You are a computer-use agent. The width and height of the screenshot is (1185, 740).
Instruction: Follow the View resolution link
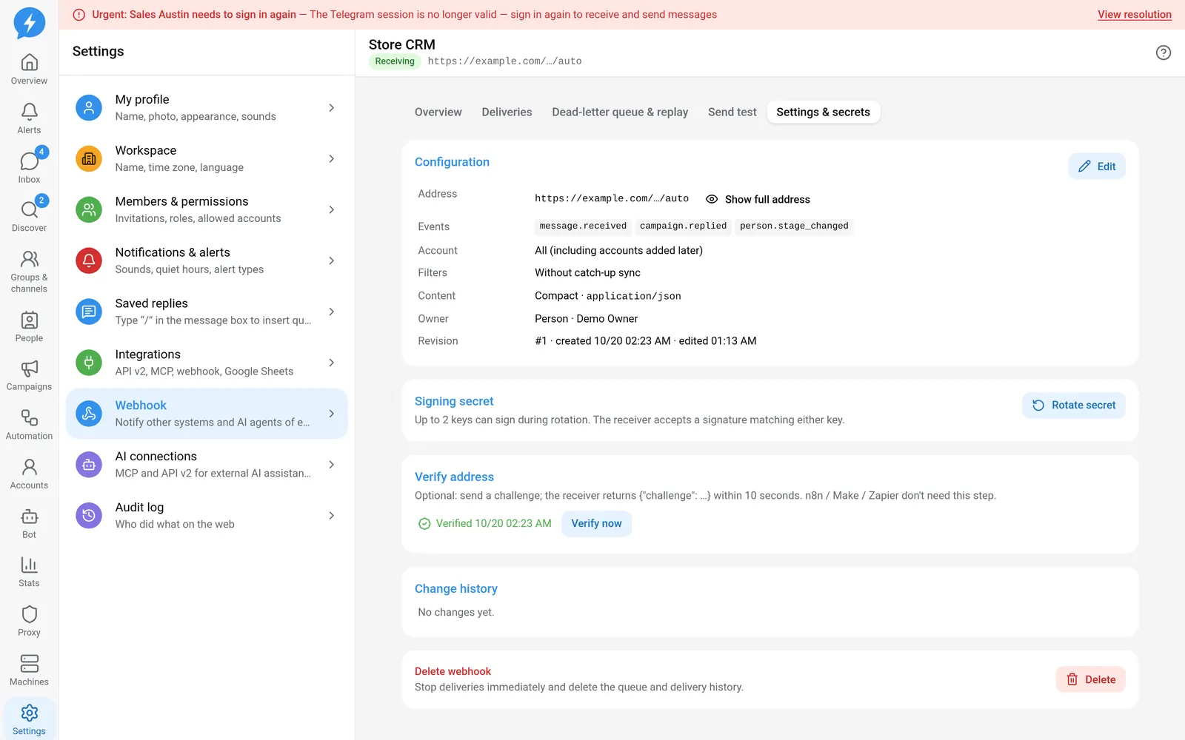[x=1134, y=15]
